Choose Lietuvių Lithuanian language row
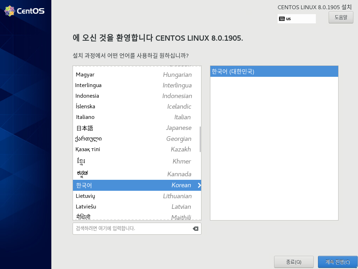 (x=137, y=196)
